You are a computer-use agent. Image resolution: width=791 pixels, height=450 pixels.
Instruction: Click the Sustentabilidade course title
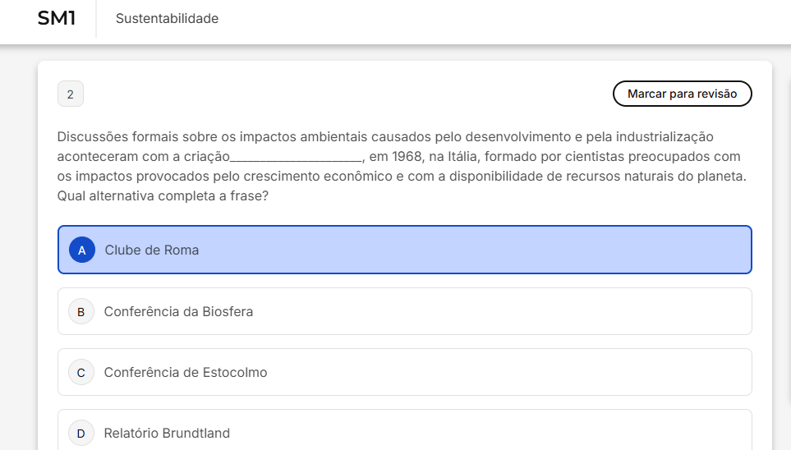(167, 19)
